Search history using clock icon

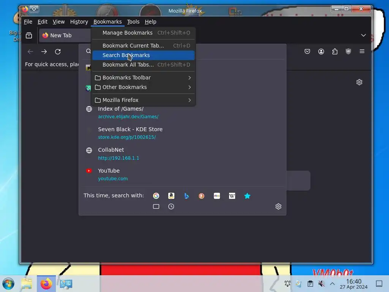(x=171, y=206)
